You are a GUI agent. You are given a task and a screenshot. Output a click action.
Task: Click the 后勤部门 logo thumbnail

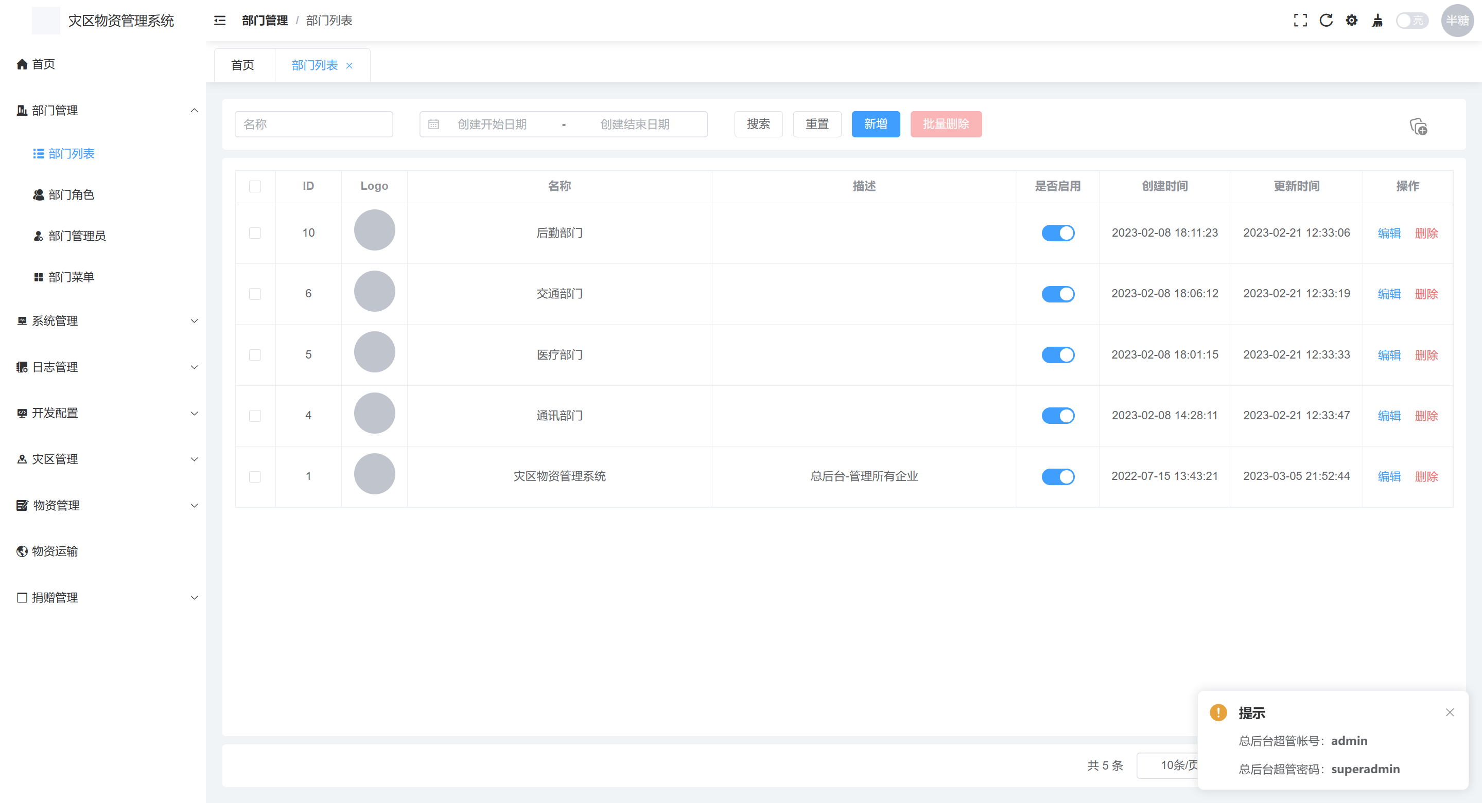(375, 230)
